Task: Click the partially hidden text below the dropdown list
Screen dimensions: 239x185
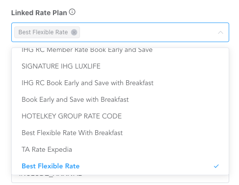Action: [x=51, y=175]
